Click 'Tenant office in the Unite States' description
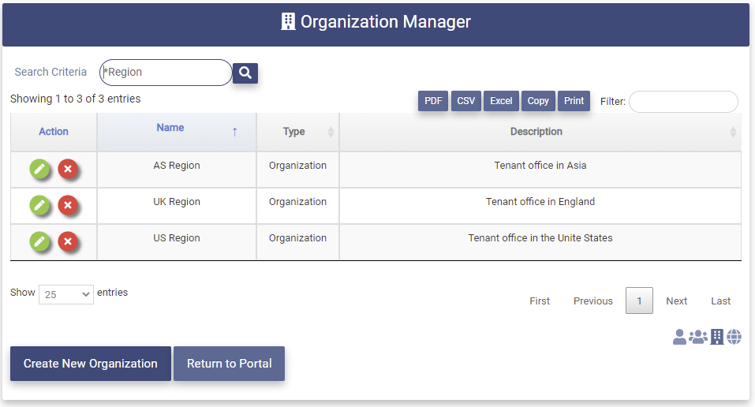Viewport: 755px width, 407px height. (540, 238)
